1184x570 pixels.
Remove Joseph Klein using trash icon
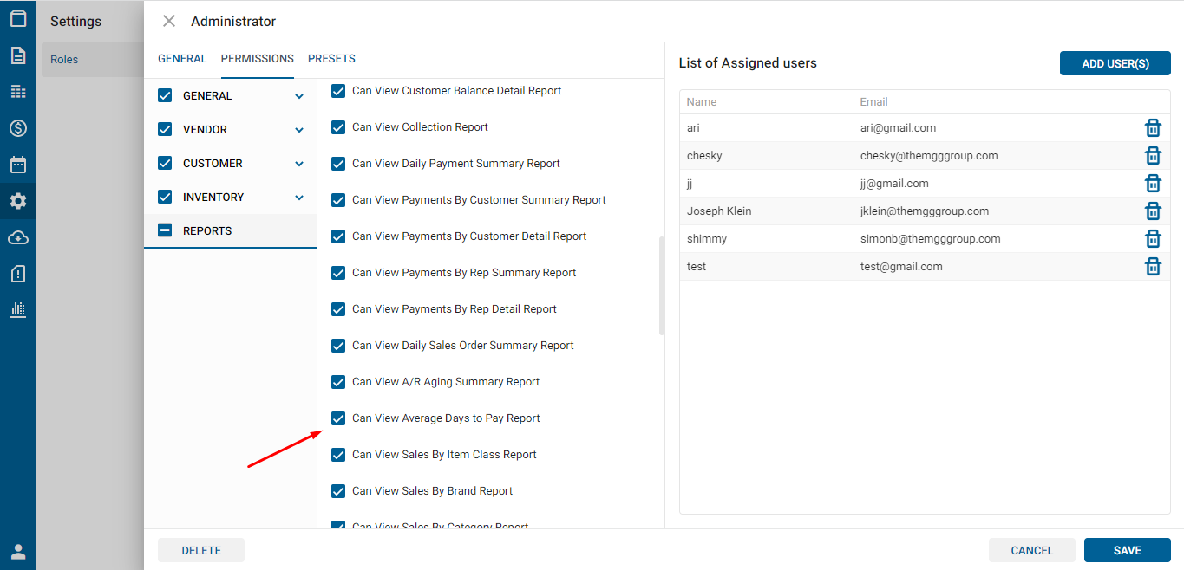1153,211
